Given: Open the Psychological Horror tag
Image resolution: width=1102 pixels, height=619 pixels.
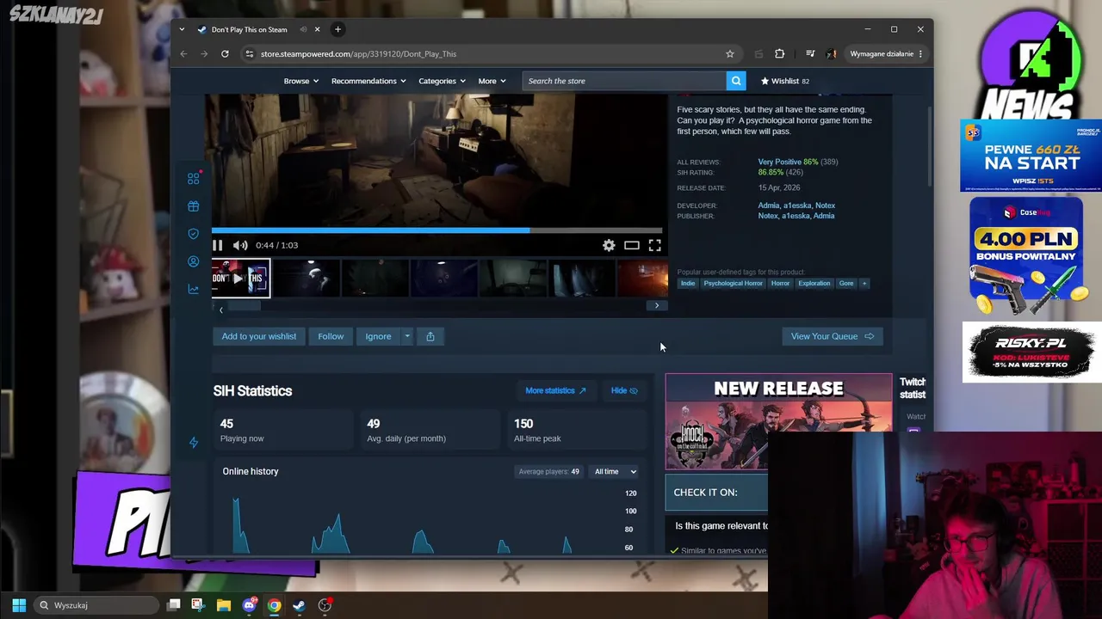Looking at the screenshot, I should [733, 283].
